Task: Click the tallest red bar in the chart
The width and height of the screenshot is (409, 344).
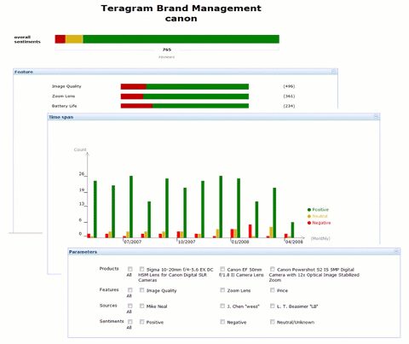Action: [251, 231]
